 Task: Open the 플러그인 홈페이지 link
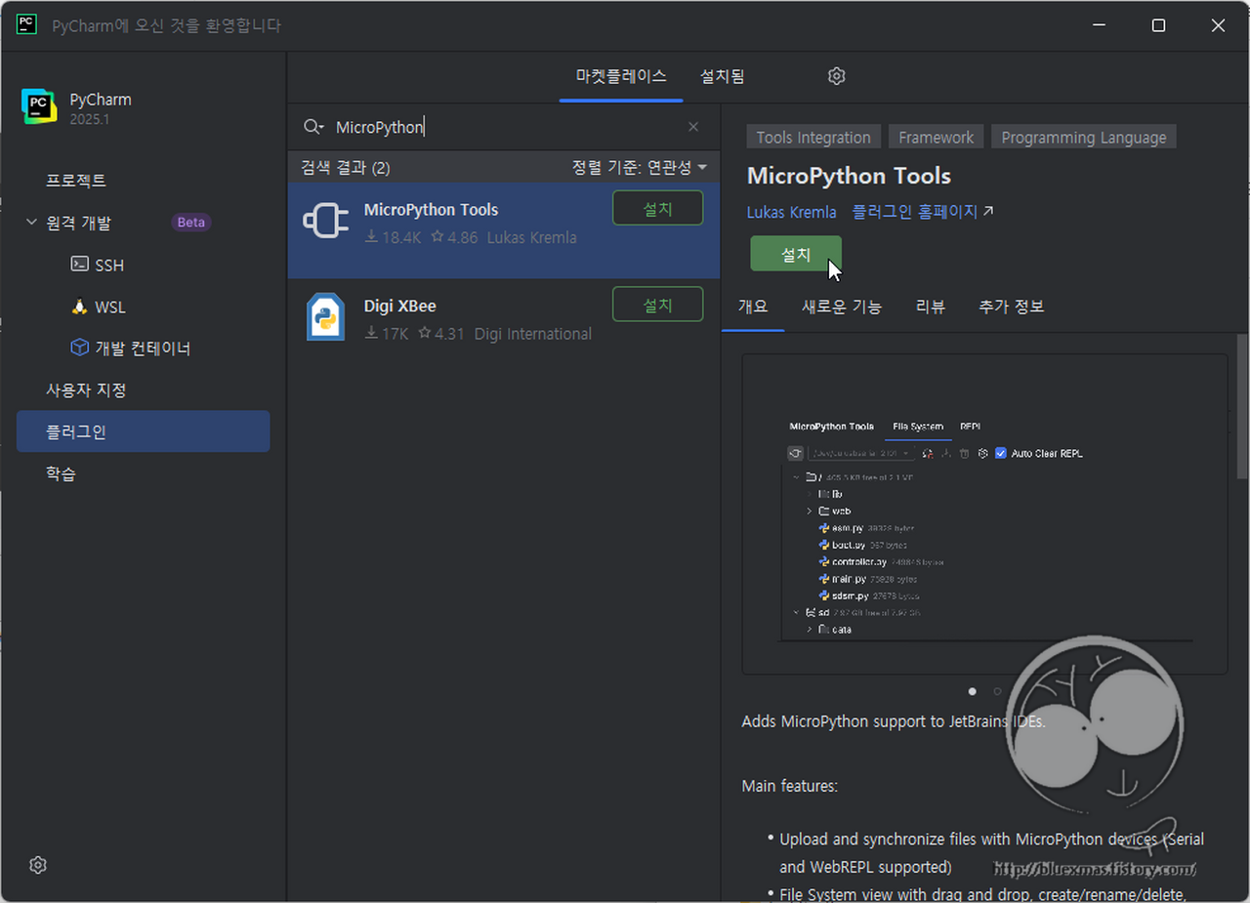pyautogui.click(x=922, y=211)
